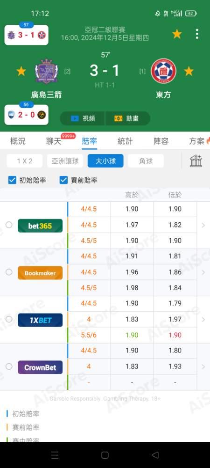The height and width of the screenshot is (468, 210).
Task: Select the 1XBET radio button
Action: pos(9,319)
